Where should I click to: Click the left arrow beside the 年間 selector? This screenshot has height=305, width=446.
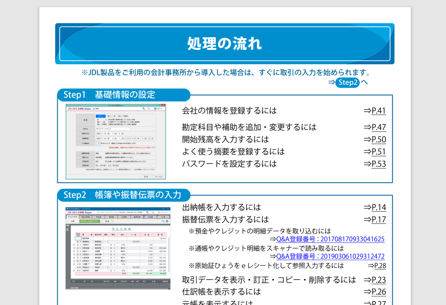point(69,221)
